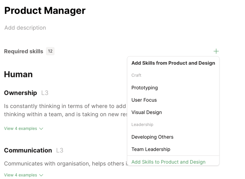This screenshot has width=245, height=179.
Task: Click the L3 level next to Ownership
Action: [45, 93]
